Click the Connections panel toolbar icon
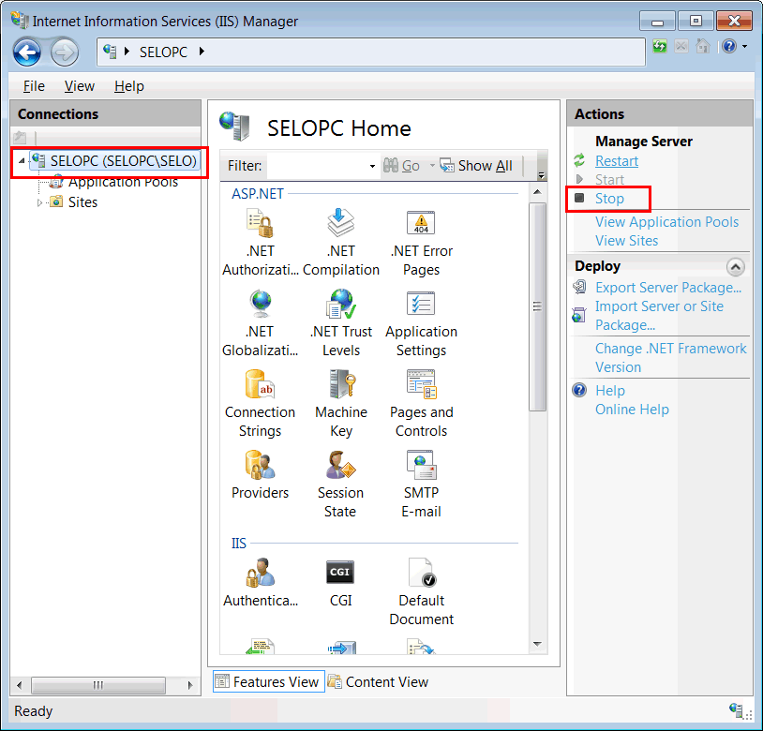This screenshot has height=731, width=763. pos(20,138)
